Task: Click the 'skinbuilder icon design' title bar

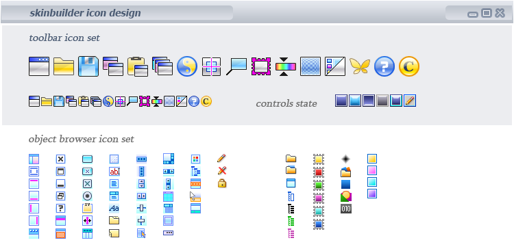Action: pos(85,13)
